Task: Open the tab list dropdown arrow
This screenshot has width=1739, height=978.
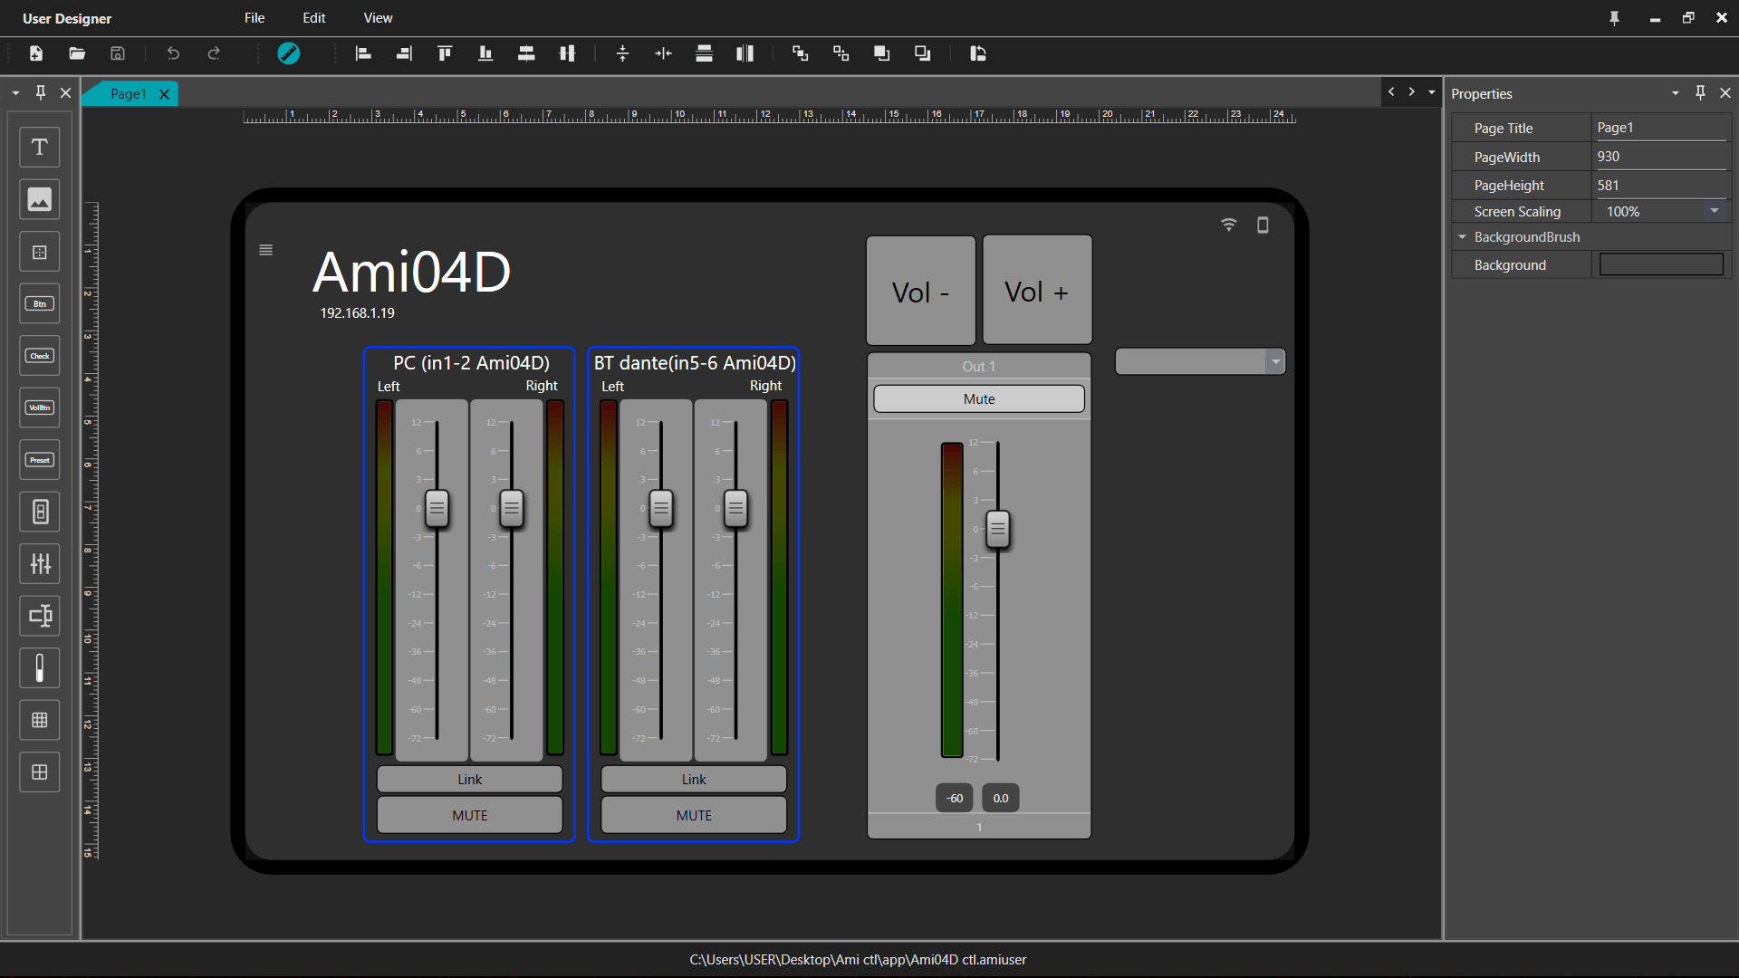Action: (x=1432, y=92)
